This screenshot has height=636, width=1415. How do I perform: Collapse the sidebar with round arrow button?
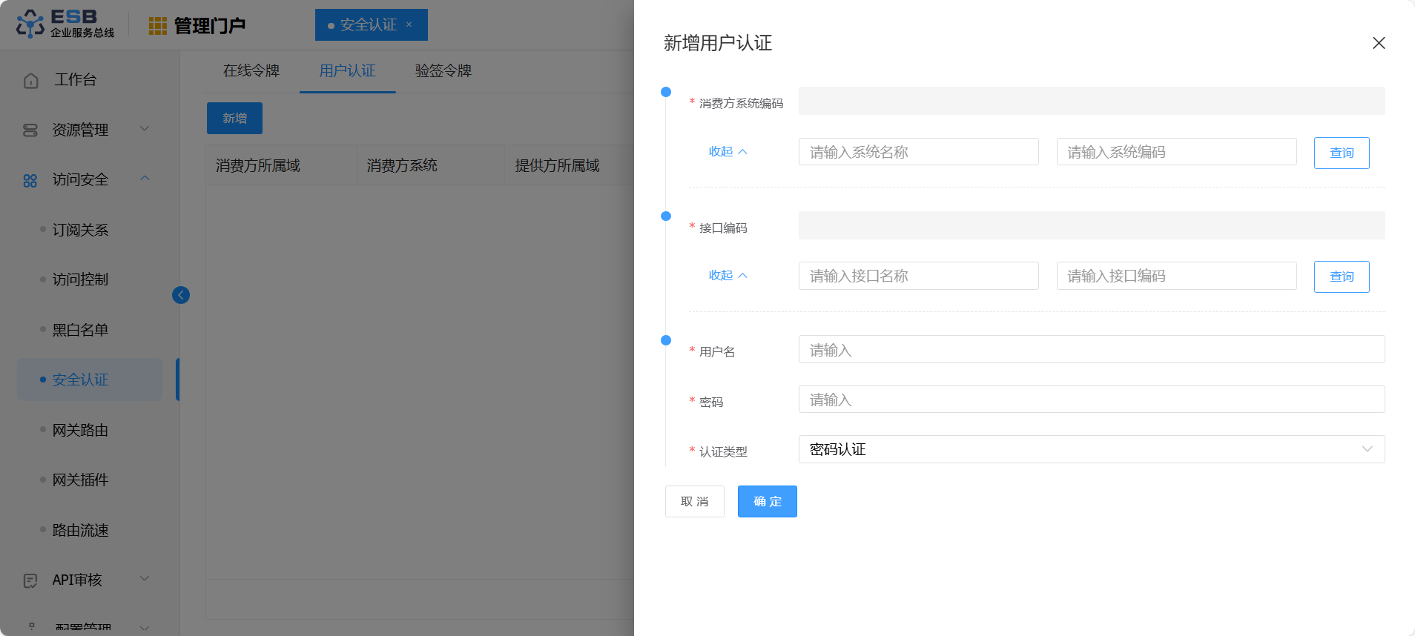[x=181, y=295]
